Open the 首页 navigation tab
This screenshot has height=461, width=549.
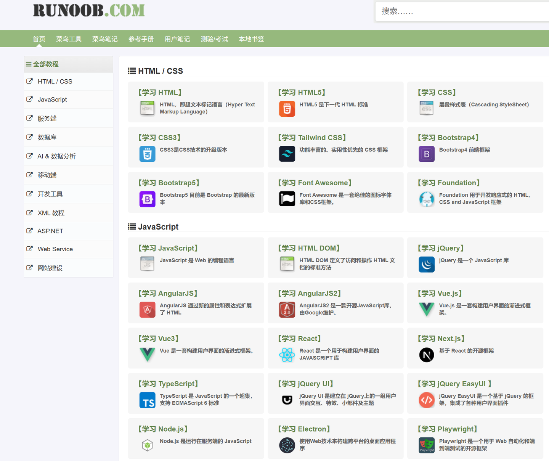pyautogui.click(x=39, y=39)
